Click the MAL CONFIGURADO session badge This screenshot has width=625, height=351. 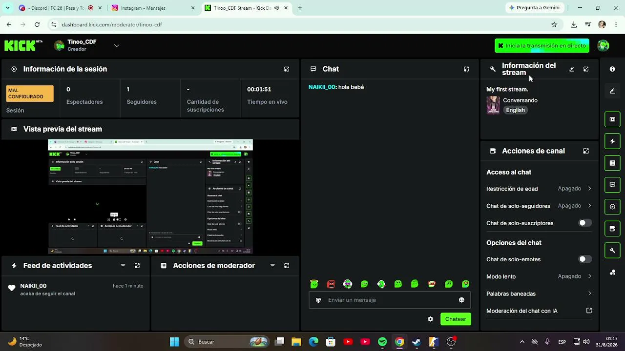coord(30,94)
